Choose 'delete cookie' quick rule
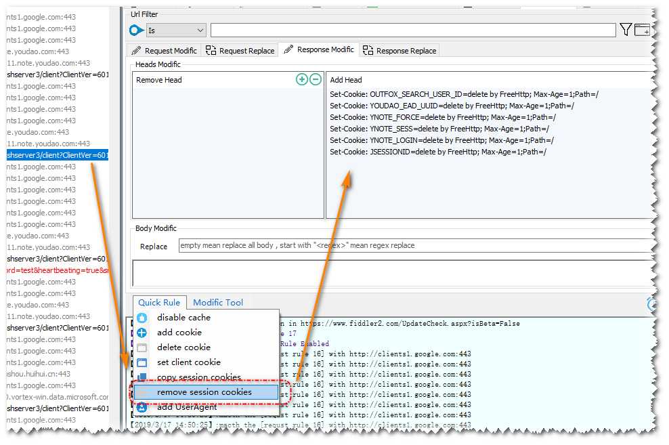The width and height of the screenshot is (669, 445). 206,347
